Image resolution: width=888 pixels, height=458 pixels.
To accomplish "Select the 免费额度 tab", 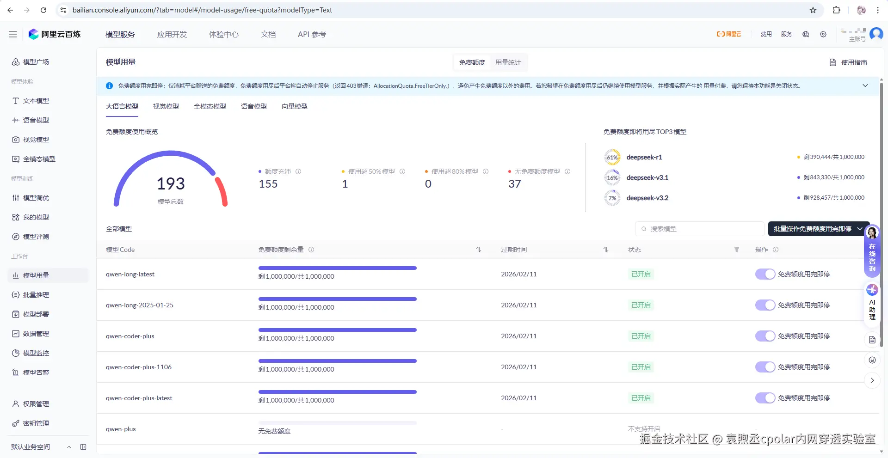I will click(472, 62).
